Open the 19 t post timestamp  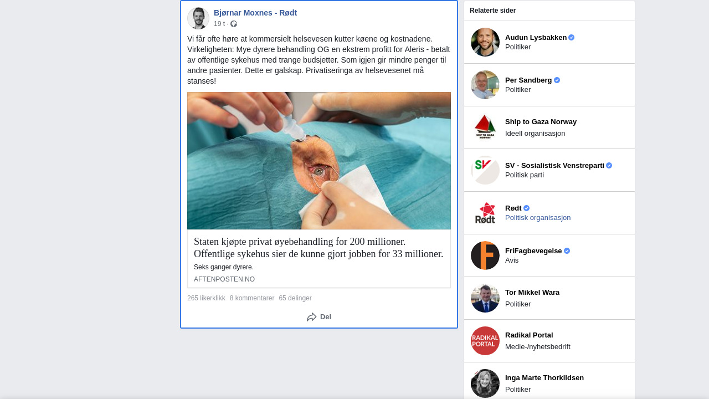tap(219, 24)
